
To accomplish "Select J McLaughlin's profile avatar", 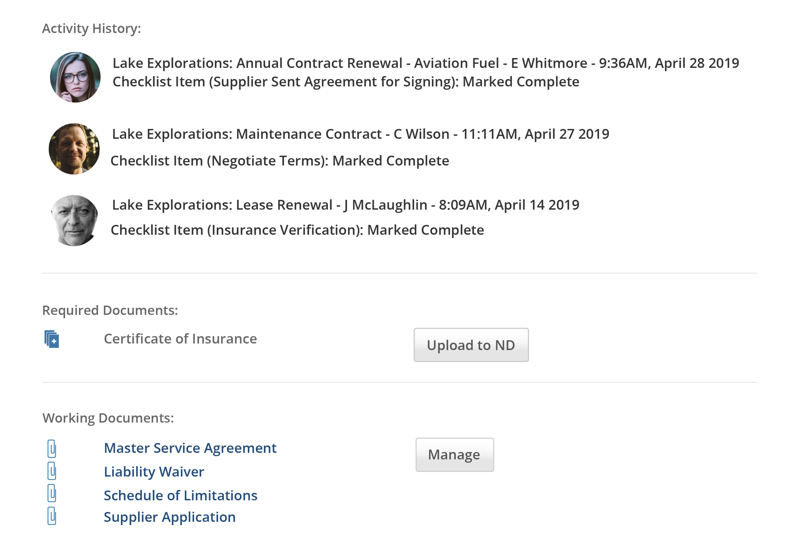I will click(74, 221).
